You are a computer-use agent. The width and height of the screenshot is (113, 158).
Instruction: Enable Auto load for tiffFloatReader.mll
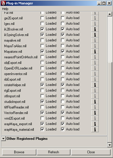63,107
